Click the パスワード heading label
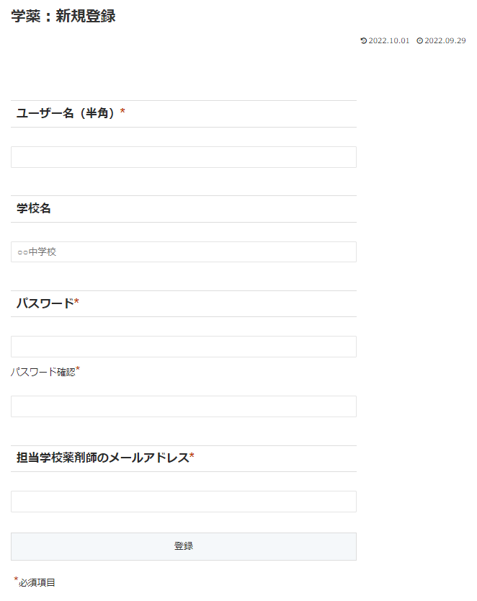The width and height of the screenshot is (477, 601). 45,303
